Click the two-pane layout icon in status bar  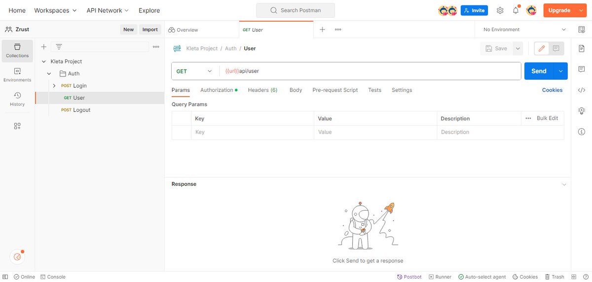point(573,277)
